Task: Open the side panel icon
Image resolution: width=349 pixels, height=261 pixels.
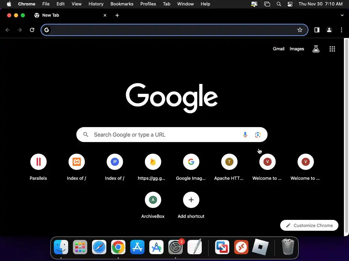Action: click(317, 30)
